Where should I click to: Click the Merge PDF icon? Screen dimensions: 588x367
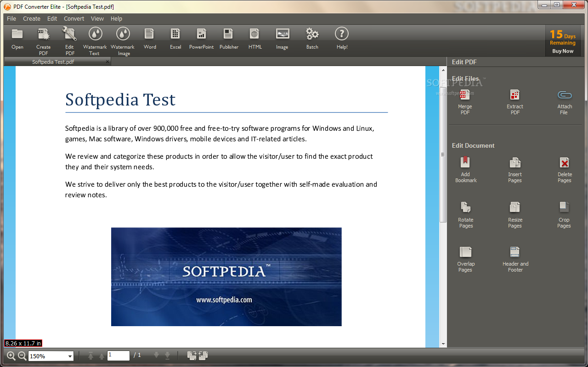[465, 95]
